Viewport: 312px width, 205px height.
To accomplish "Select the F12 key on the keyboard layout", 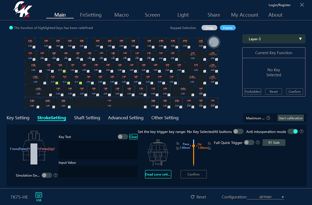I will click(185, 43).
